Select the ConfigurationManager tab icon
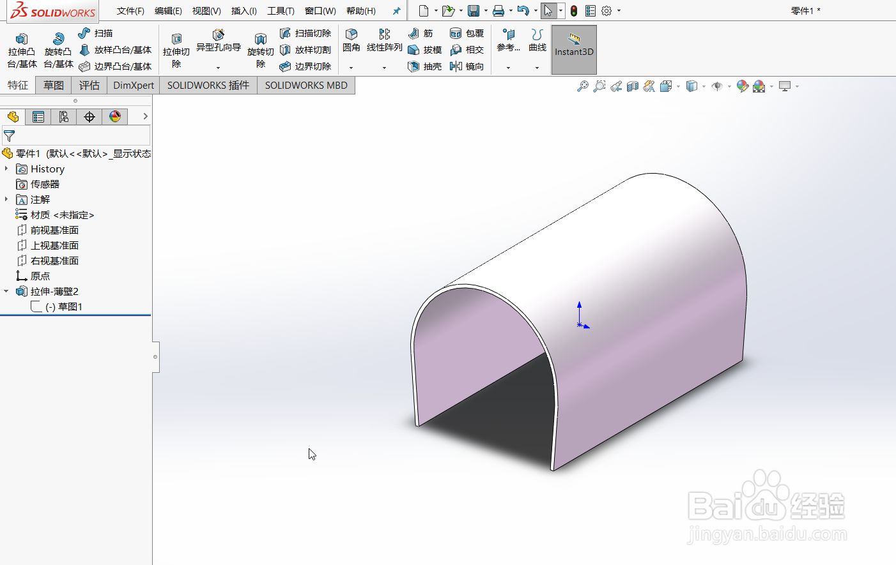This screenshot has width=896, height=565. (x=64, y=116)
